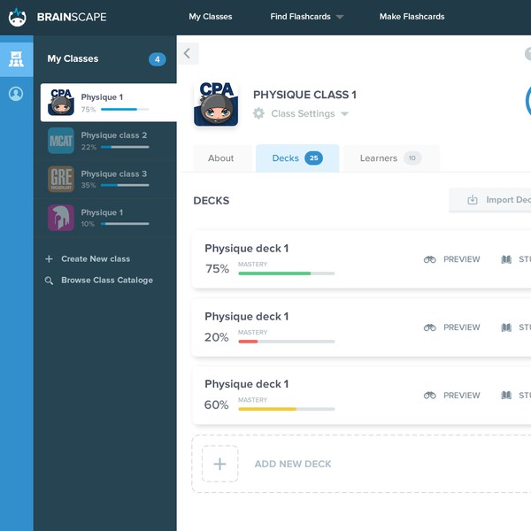This screenshot has height=531, width=531.
Task: Click the back chevron arrow
Action: pos(187,53)
